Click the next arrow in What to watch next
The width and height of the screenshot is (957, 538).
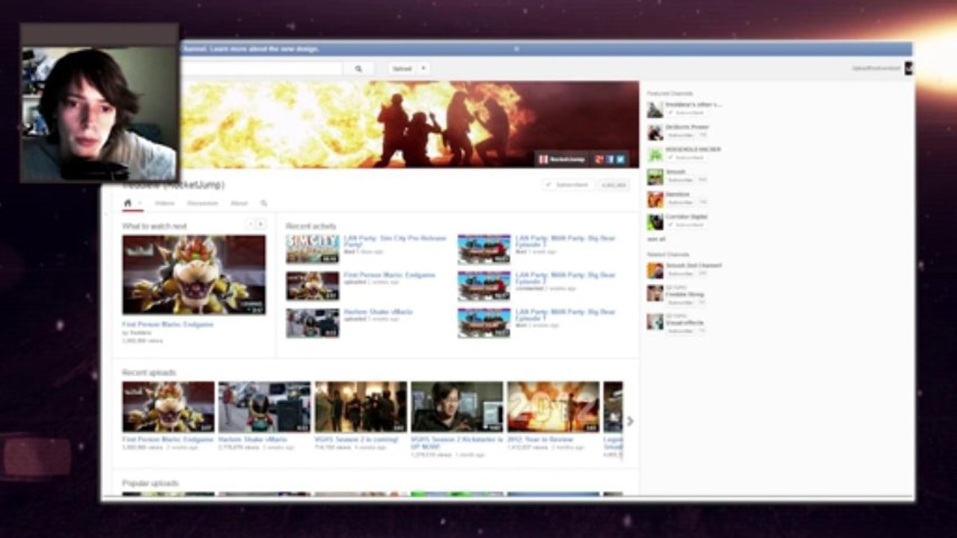pyautogui.click(x=260, y=224)
